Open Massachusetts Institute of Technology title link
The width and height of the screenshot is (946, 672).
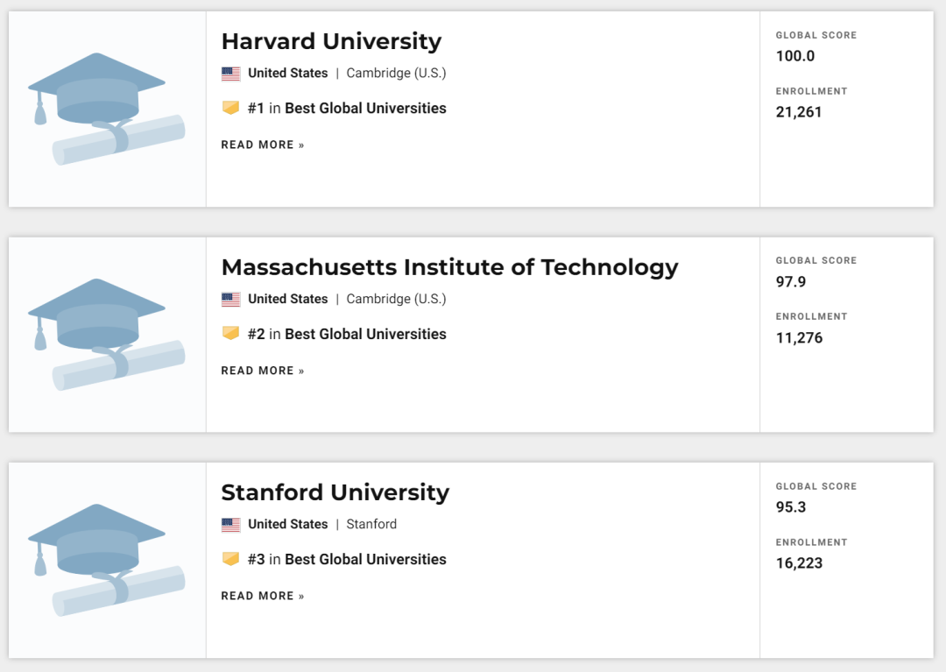pyautogui.click(x=449, y=267)
